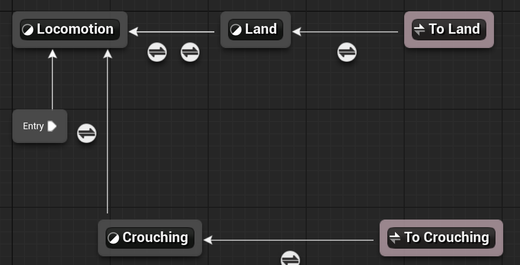Viewport: 520px width, 265px height.
Task: Click the arrow from To Land to Land
Action: 345,32
